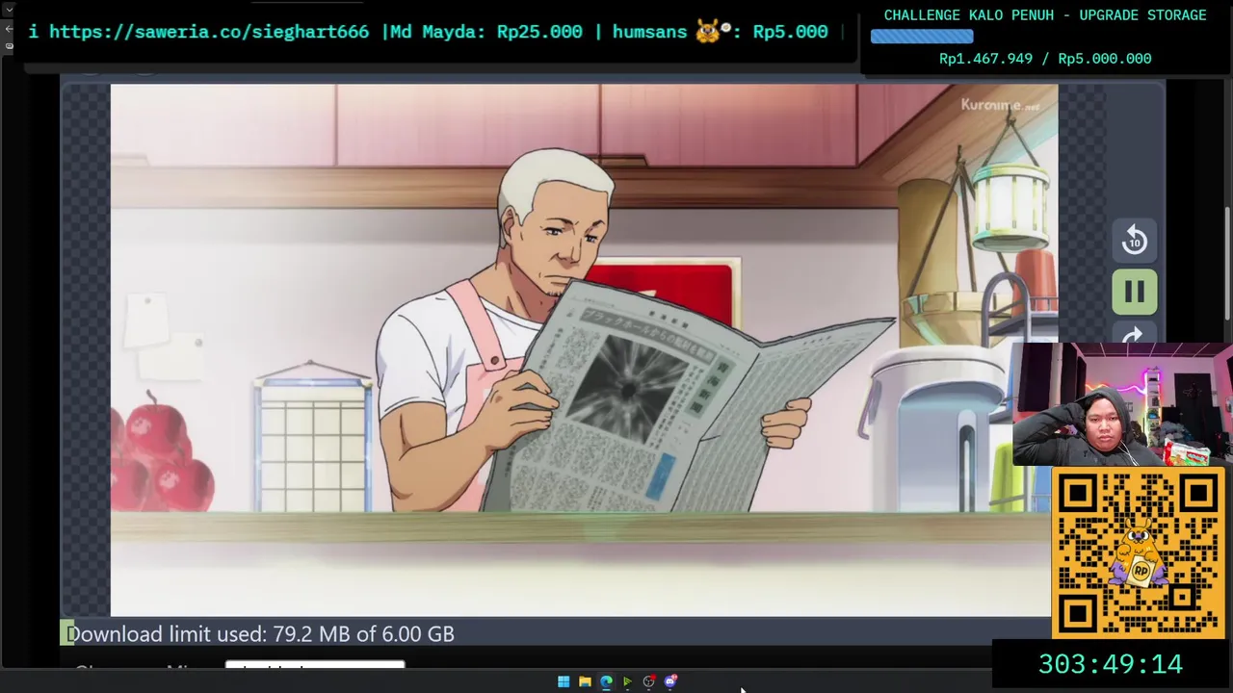Viewport: 1233px width, 693px height.
Task: Open the green play-arrow app in taskbar
Action: click(627, 681)
